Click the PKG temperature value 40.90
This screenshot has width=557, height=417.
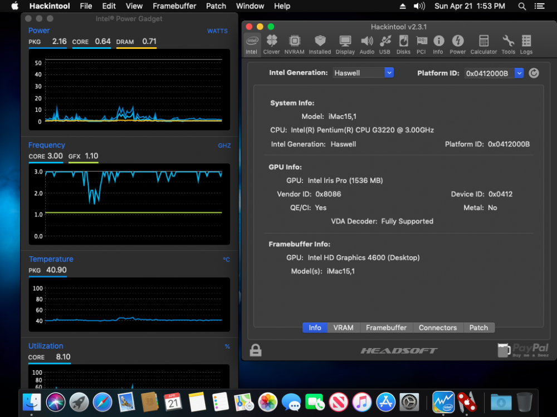(x=56, y=270)
